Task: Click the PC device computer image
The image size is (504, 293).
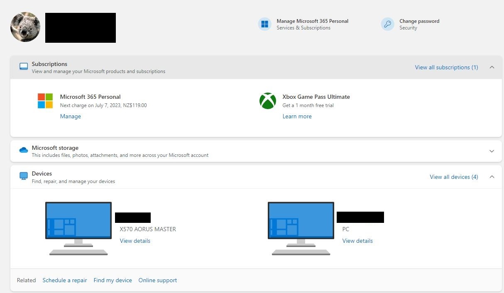Action: [x=301, y=228]
